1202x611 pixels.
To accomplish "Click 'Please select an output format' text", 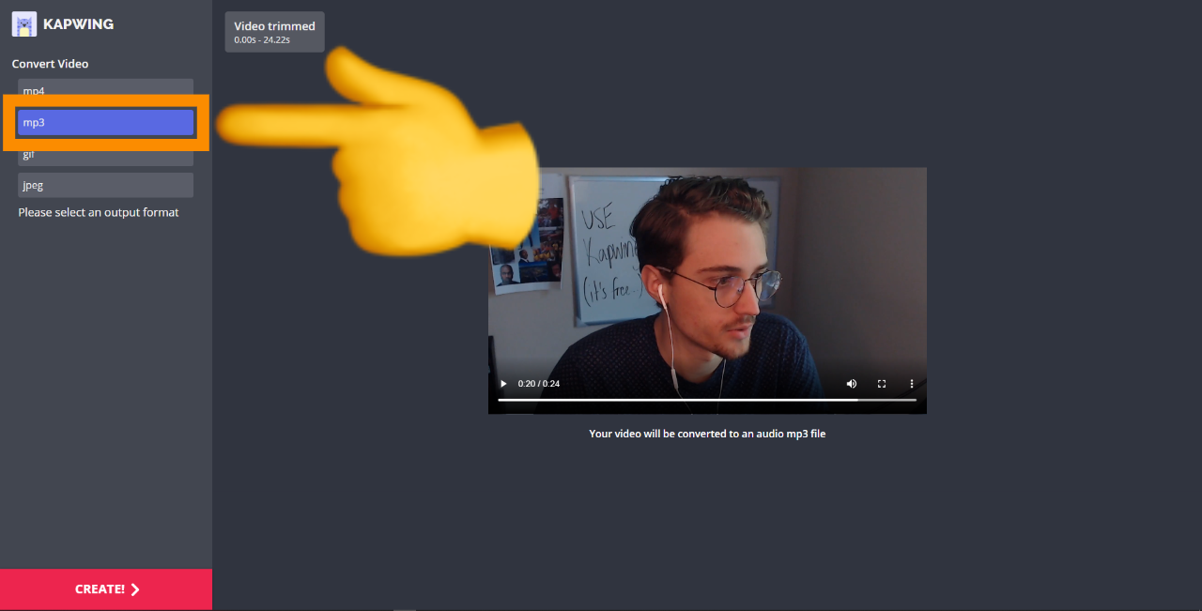I will click(x=99, y=212).
